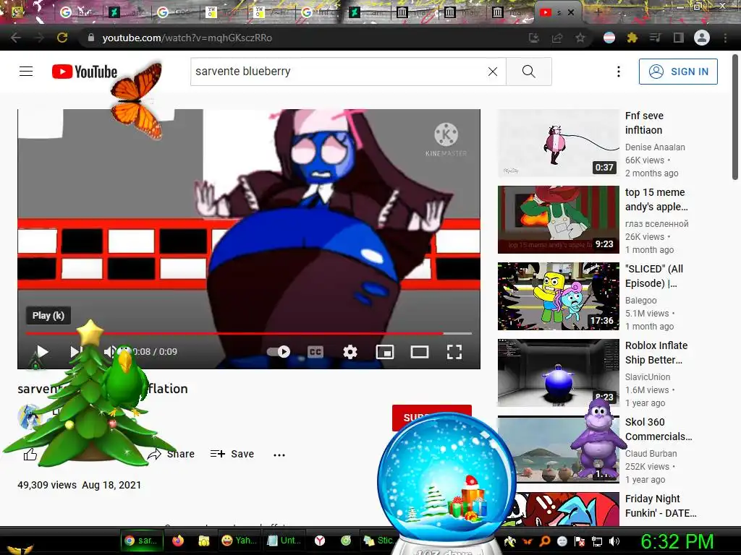Open the Chrome three-dot menu
This screenshot has height=555, width=741.
click(x=725, y=38)
